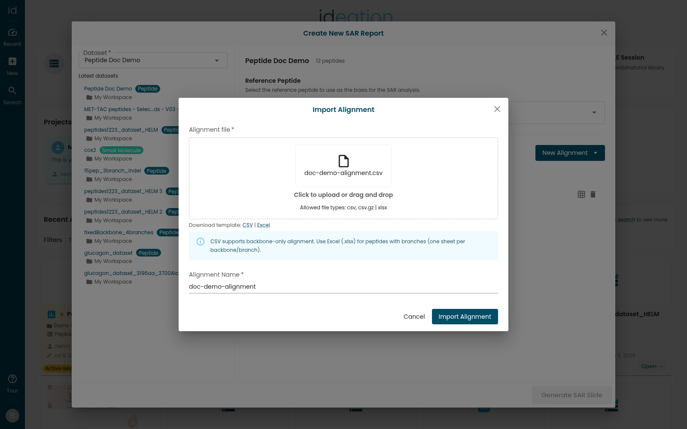687x429 pixels.
Task: Close the Import Alignment dialog
Action: [x=497, y=109]
